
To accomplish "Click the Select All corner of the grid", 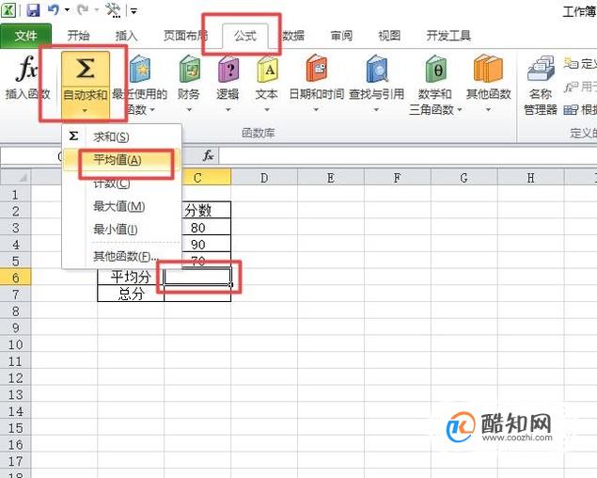I will point(16,177).
